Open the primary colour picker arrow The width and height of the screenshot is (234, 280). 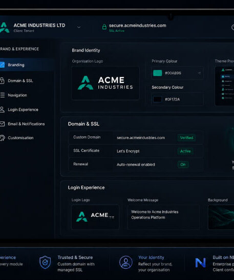tap(199, 73)
